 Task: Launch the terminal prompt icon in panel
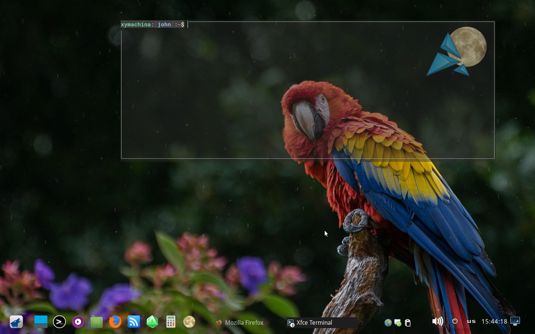click(59, 321)
